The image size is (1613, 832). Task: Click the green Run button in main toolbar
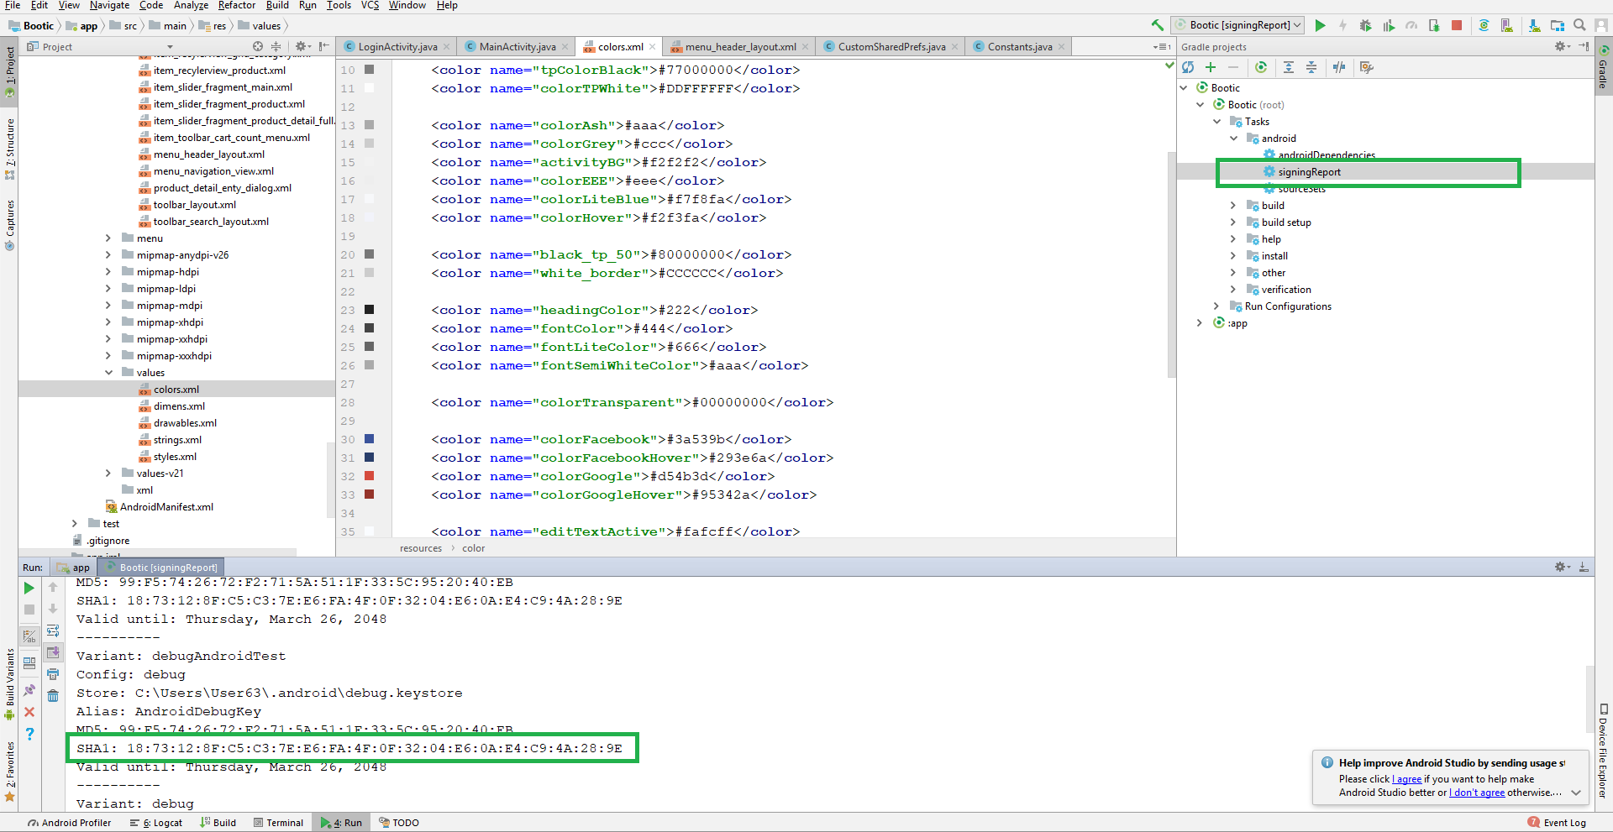pyautogui.click(x=1320, y=25)
